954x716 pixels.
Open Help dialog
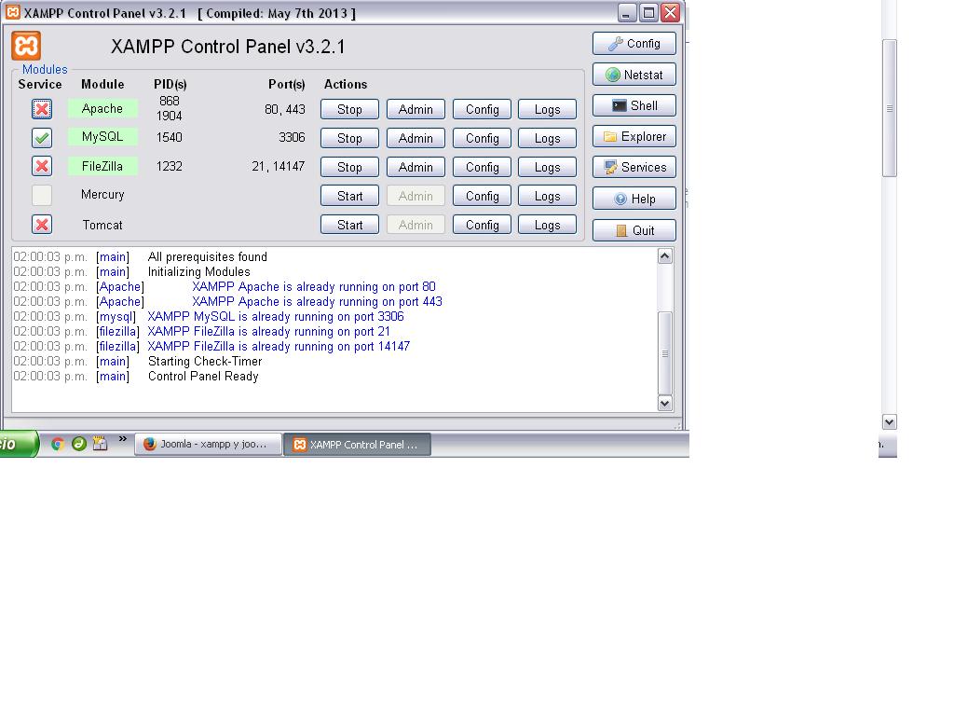[x=634, y=199]
